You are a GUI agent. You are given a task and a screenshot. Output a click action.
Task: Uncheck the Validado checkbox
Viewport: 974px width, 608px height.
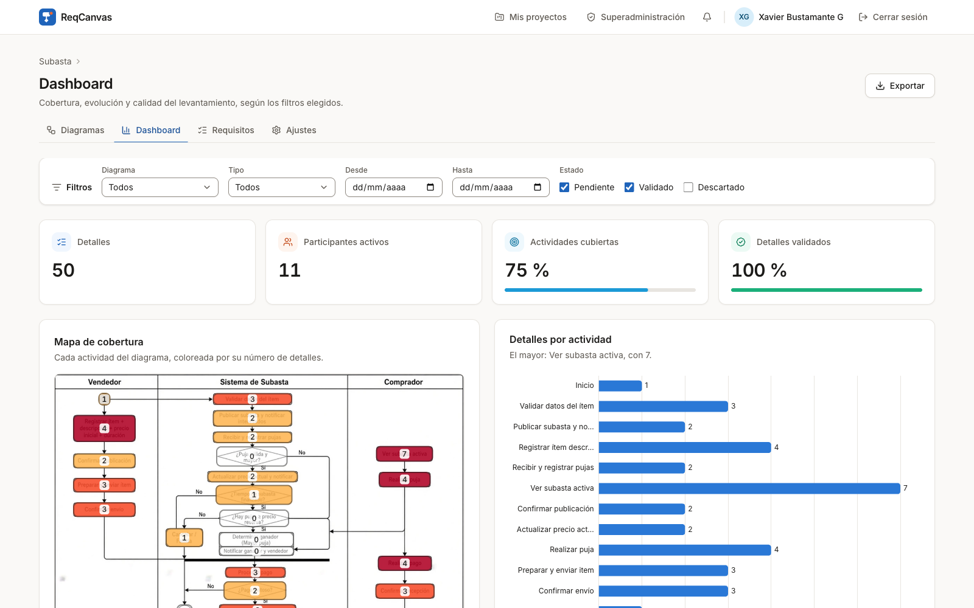(x=629, y=187)
